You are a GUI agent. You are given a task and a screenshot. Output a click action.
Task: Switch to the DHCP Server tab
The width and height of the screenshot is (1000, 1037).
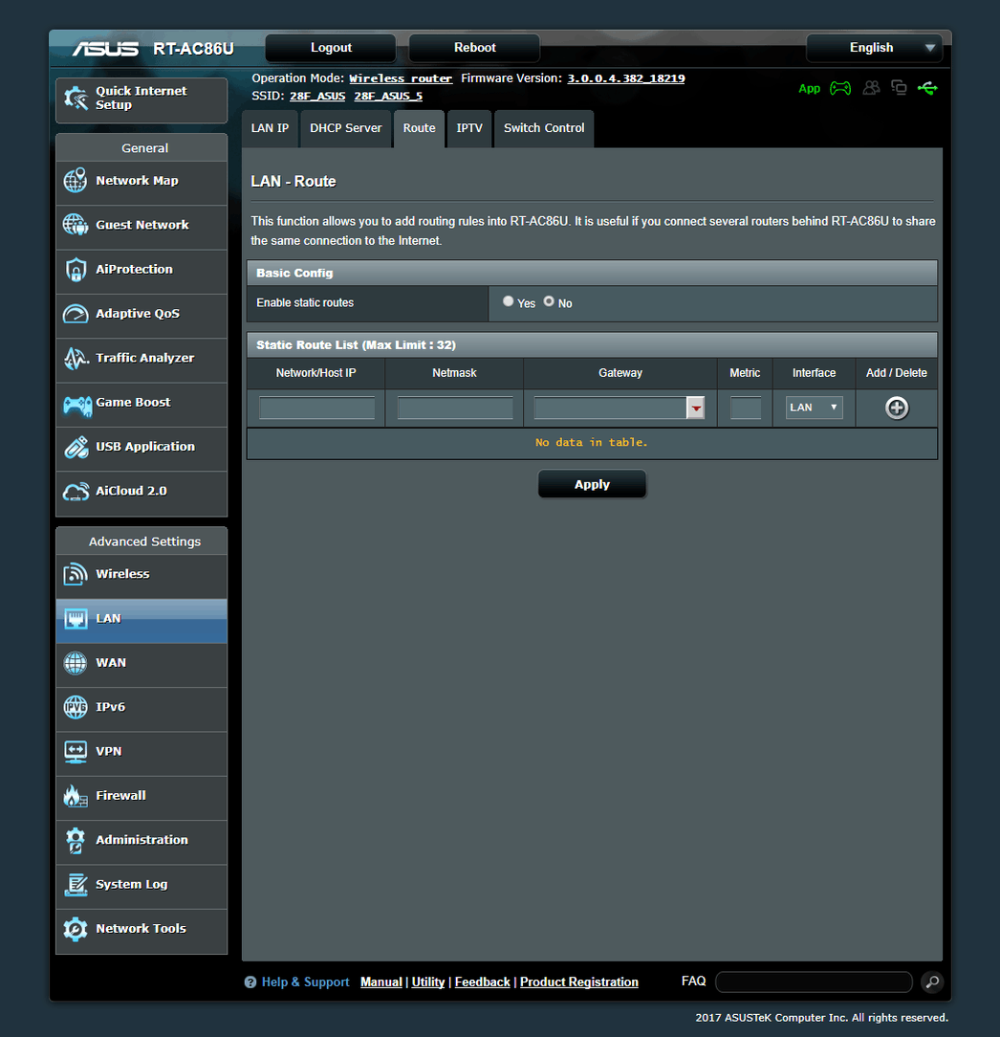(346, 128)
